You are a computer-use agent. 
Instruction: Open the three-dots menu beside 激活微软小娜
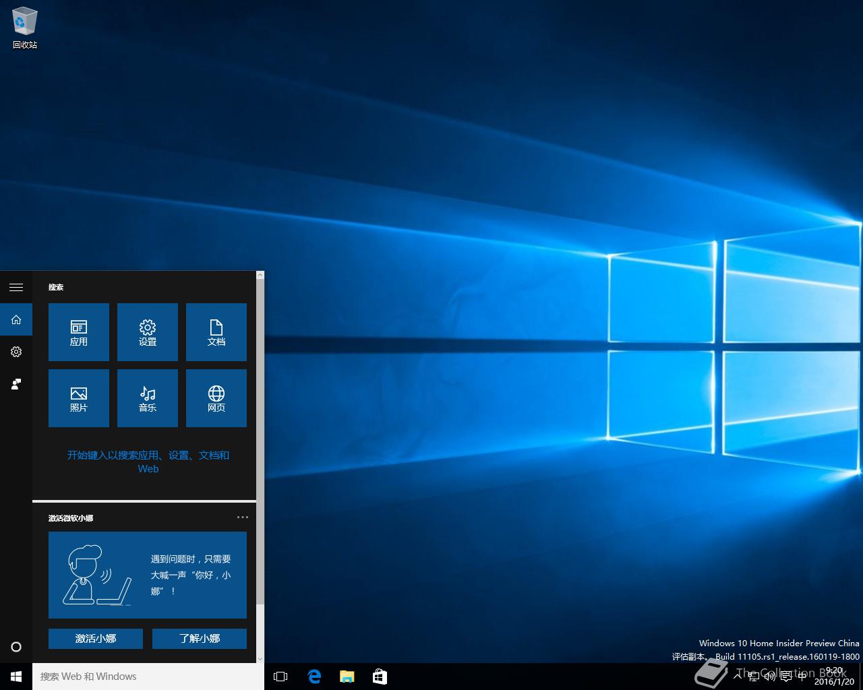pos(243,517)
